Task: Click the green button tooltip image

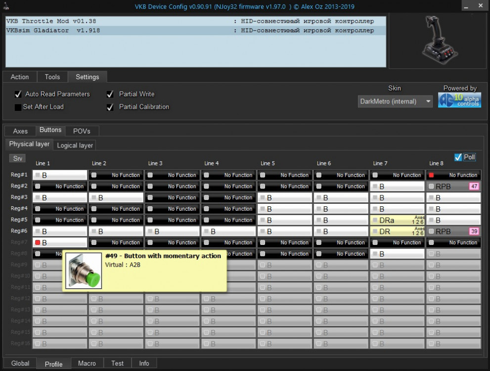Action: click(x=84, y=271)
